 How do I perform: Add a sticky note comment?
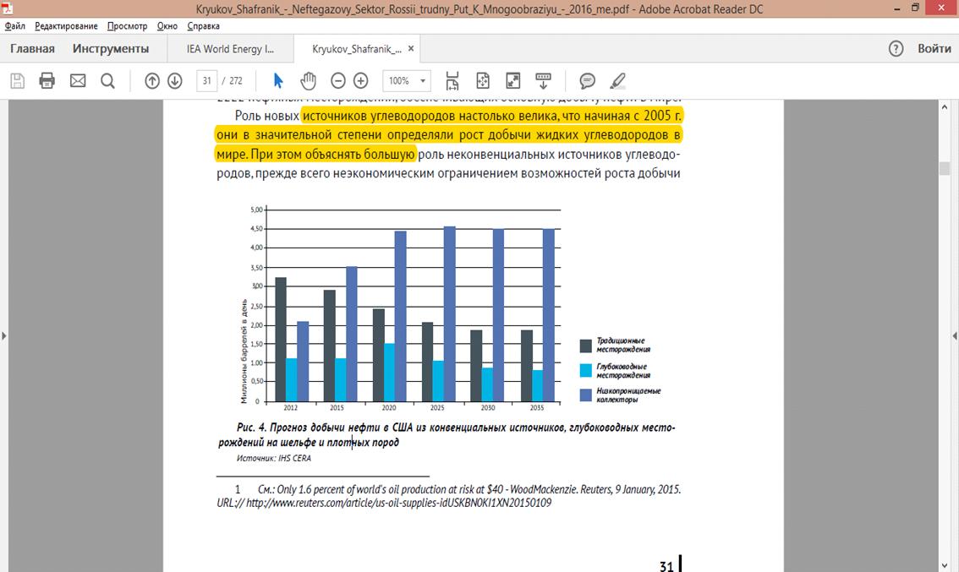click(587, 81)
